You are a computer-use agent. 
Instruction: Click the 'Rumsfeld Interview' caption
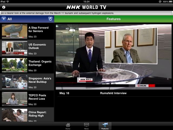pyautogui.click(x=113, y=93)
